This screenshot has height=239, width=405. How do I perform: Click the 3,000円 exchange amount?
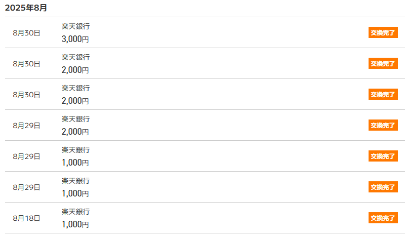coord(75,39)
